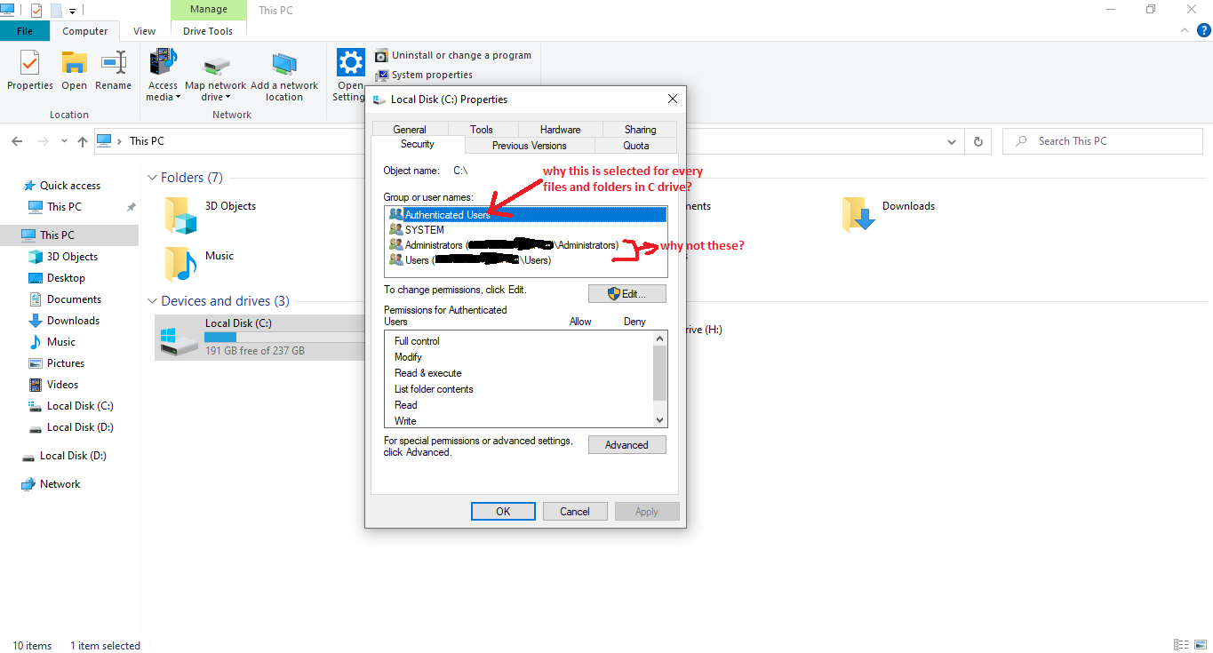
Task: Select Users entry in group list
Action: (527, 260)
